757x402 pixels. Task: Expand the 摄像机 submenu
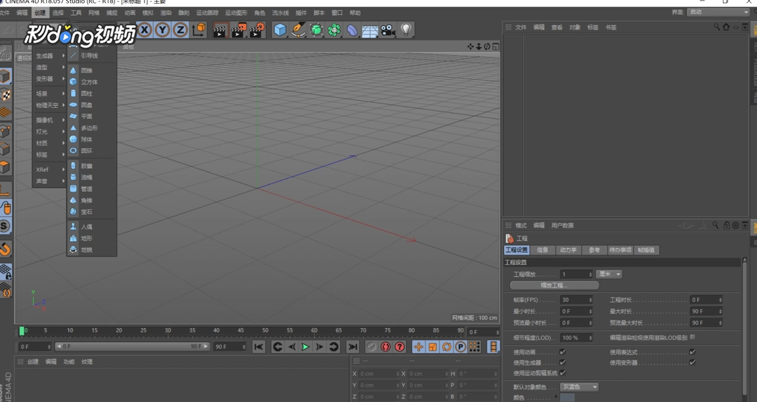[x=49, y=120]
